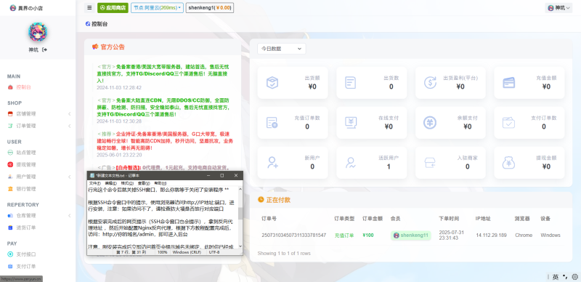Select the 控制台 page tab
Screen dimensions: 581x282
(97, 24)
